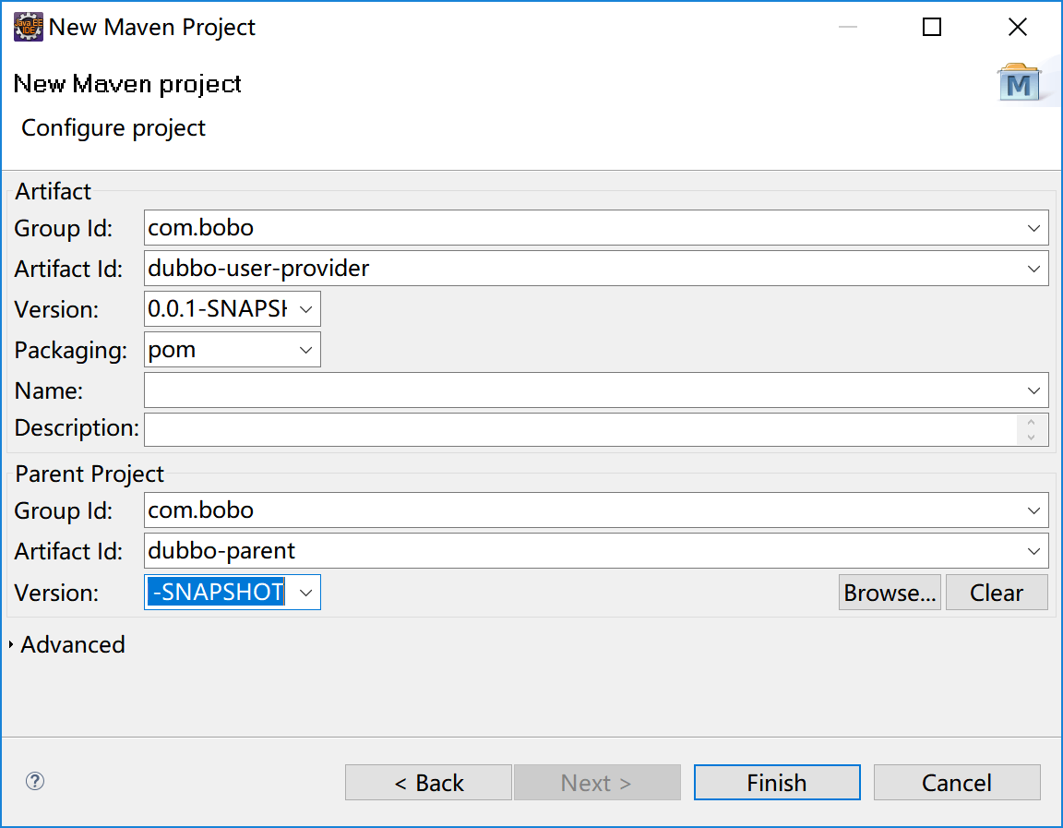Image resolution: width=1063 pixels, height=828 pixels.
Task: Open the dubbo-user-provider Artifact Id dropdown arrow
Action: [x=1033, y=269]
